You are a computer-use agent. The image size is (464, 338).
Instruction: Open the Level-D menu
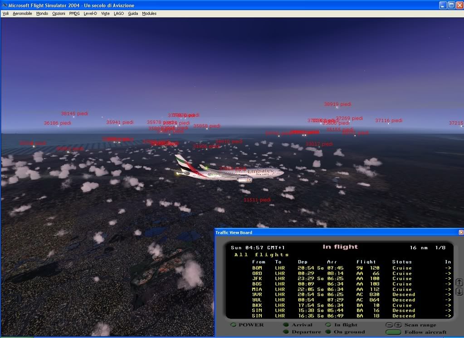click(90, 13)
